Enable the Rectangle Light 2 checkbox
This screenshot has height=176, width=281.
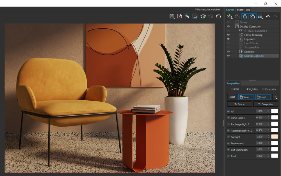(x=229, y=124)
